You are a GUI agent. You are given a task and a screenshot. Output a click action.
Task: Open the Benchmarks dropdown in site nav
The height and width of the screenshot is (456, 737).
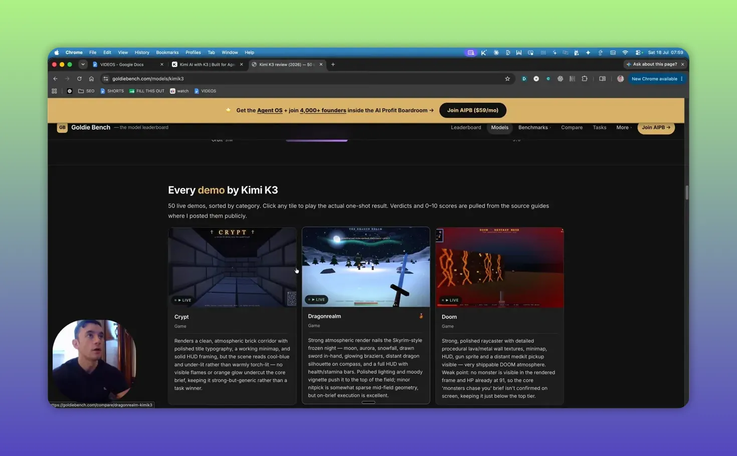click(534, 127)
